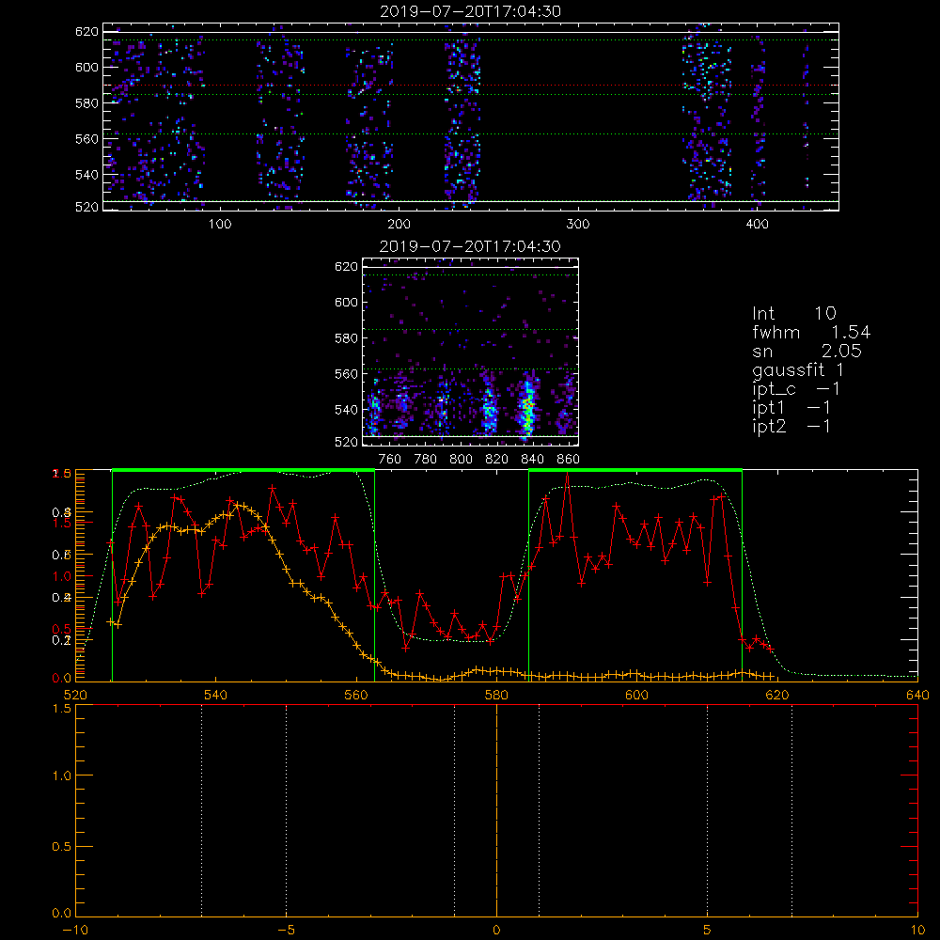Click x-axis label -10 of the empty plot
This screenshot has width=940, height=940.
click(x=75, y=931)
